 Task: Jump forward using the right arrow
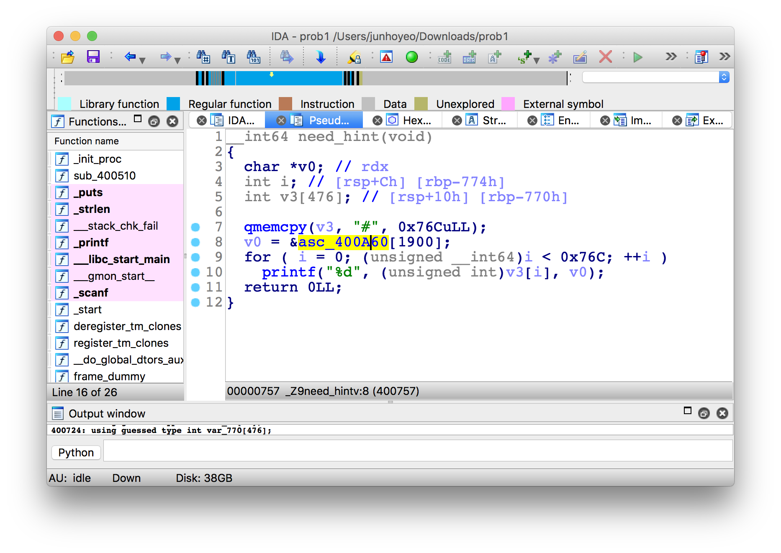pos(166,56)
